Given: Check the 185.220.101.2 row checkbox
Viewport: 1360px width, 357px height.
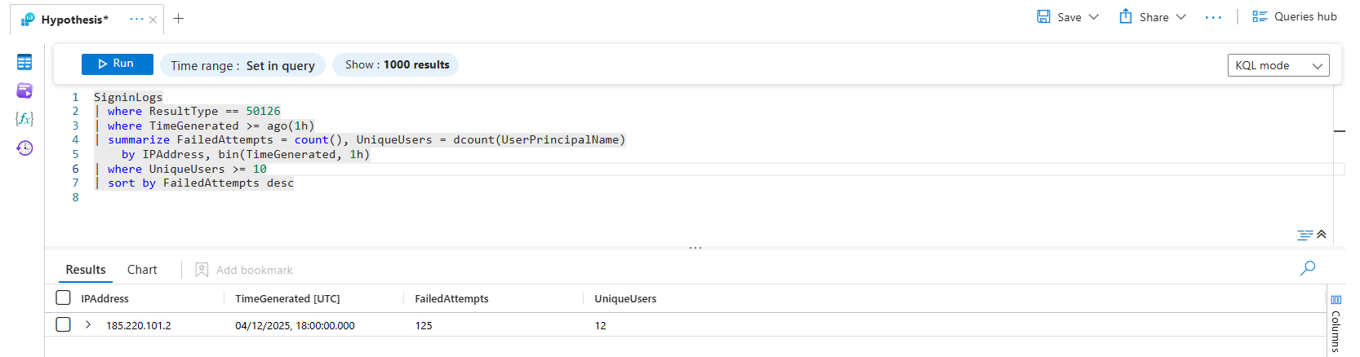Looking at the screenshot, I should (63, 324).
